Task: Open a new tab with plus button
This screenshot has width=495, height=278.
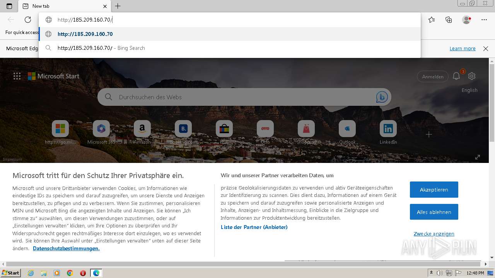Action: tap(118, 6)
